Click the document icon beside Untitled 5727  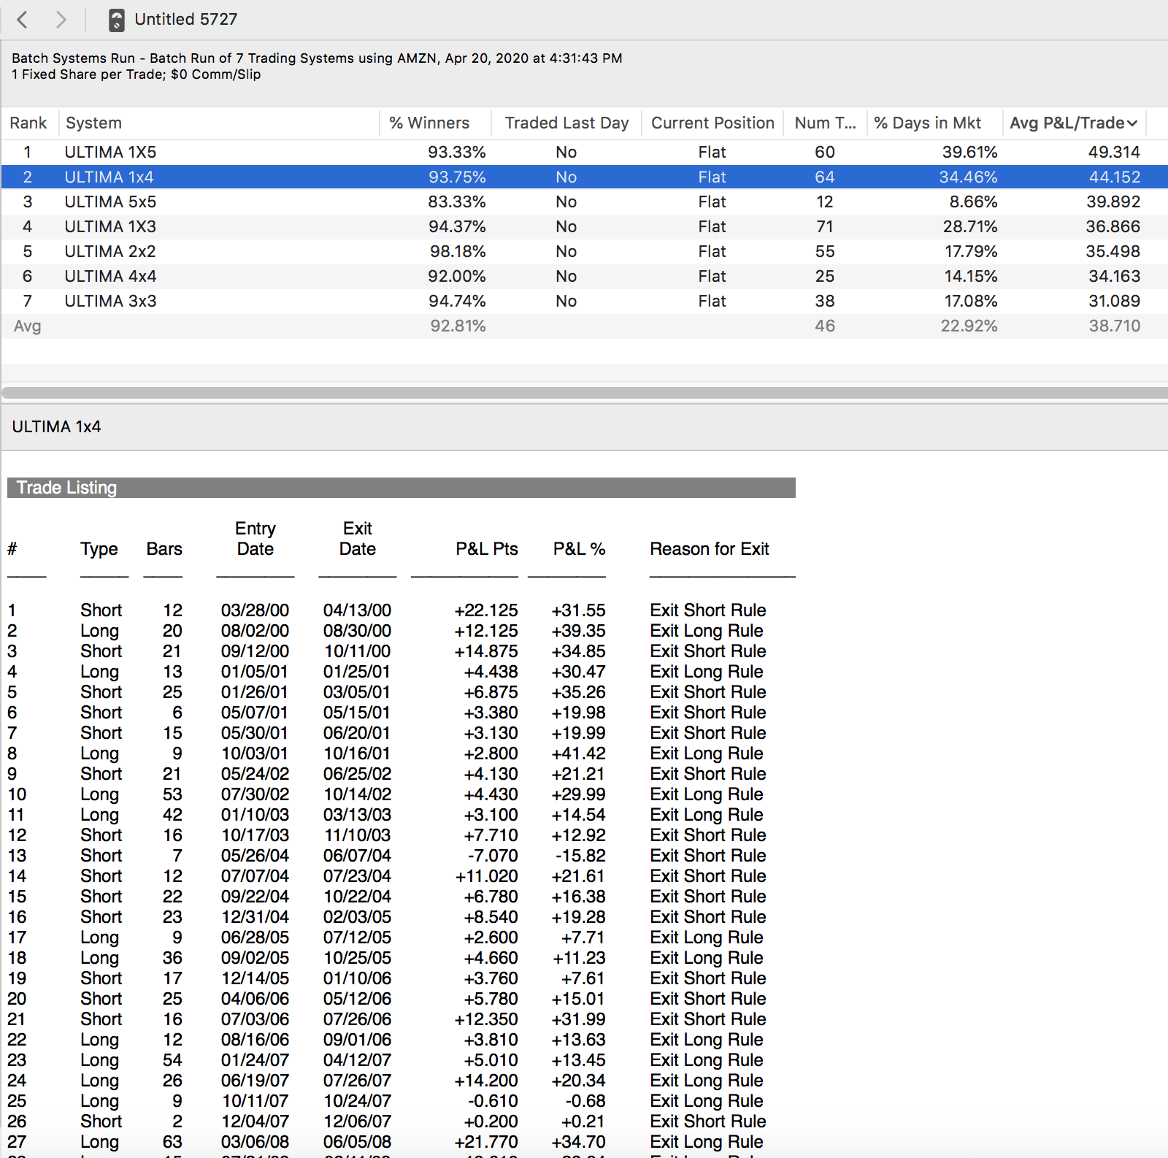click(x=116, y=20)
